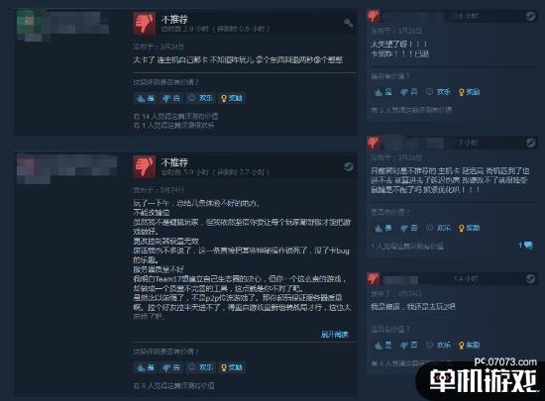Vote 否 (no) on the first review

point(171,98)
